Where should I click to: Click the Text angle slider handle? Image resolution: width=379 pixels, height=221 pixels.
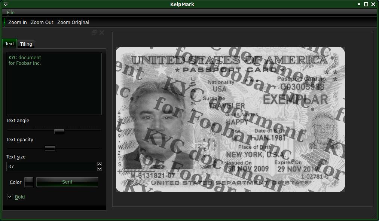pos(59,131)
